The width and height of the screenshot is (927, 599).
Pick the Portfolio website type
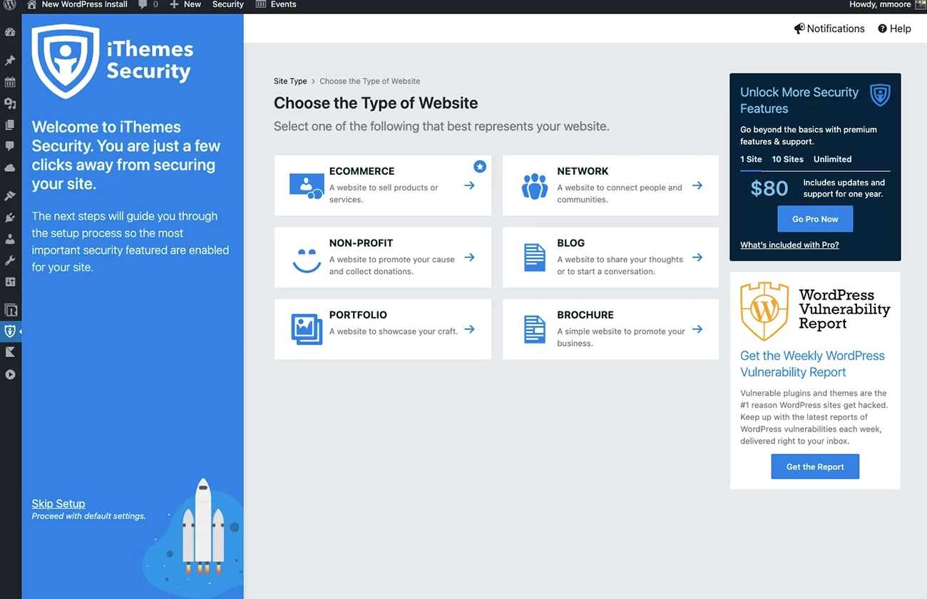(x=383, y=329)
